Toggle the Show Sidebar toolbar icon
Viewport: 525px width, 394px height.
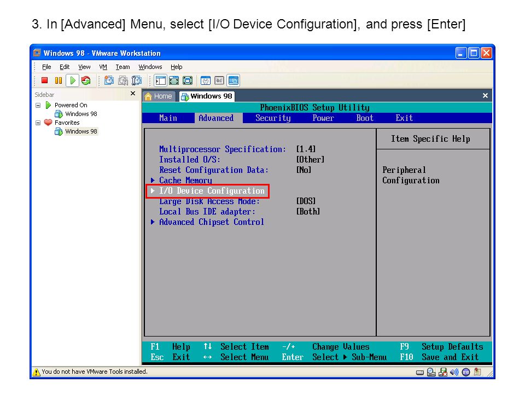coord(160,80)
